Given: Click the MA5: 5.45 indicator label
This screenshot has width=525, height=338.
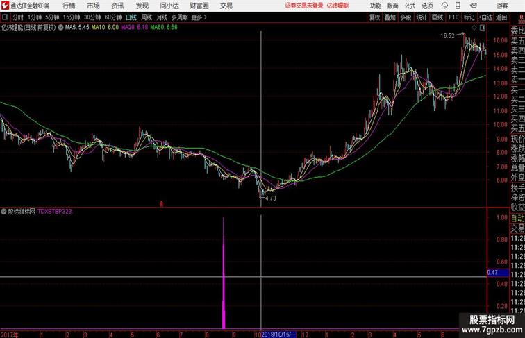Looking at the screenshot, I should coord(77,28).
